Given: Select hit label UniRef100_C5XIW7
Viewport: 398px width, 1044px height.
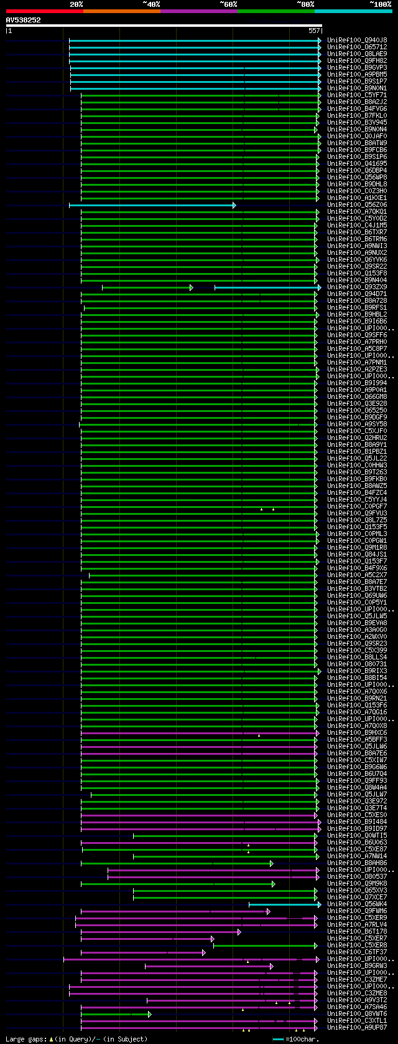Looking at the screenshot, I should click(x=357, y=760).
